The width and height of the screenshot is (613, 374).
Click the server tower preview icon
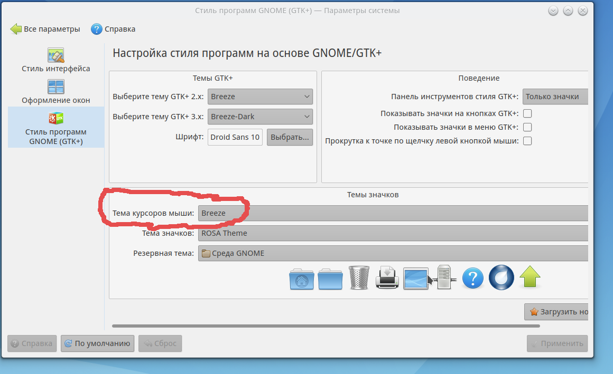point(444,277)
